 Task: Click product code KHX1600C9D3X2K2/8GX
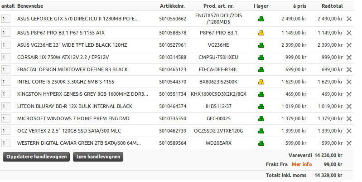218,94
